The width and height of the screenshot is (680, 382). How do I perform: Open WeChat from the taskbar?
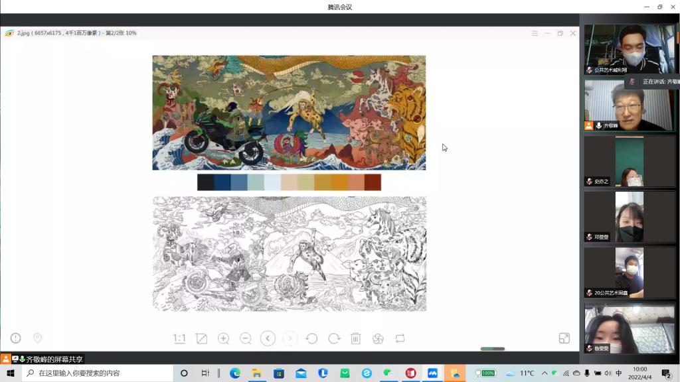coord(388,373)
